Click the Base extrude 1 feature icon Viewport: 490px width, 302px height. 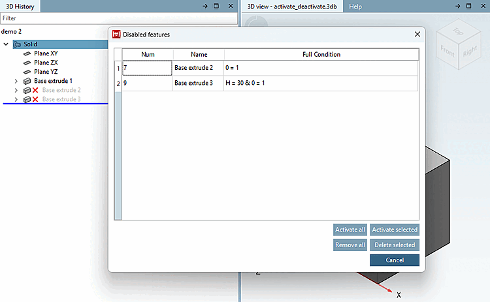tap(27, 81)
